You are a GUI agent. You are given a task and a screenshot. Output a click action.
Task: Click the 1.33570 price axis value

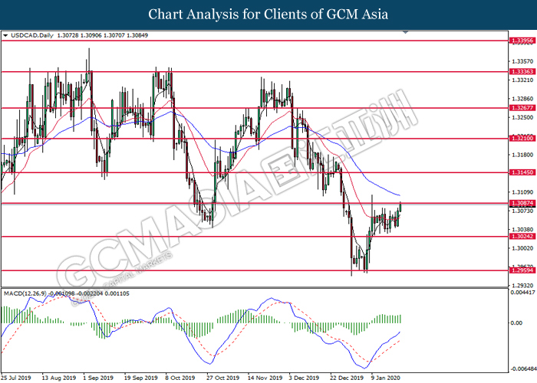[522, 61]
